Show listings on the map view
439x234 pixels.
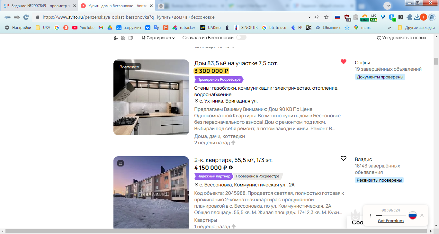pyautogui.click(x=130, y=38)
